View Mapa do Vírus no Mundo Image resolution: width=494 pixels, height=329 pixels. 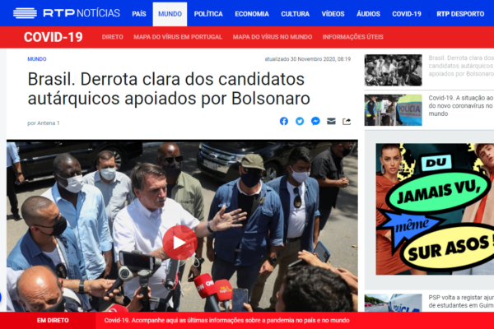tap(273, 37)
